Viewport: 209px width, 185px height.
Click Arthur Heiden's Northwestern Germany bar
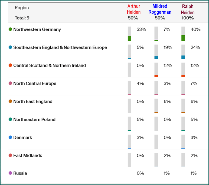point(129,34)
